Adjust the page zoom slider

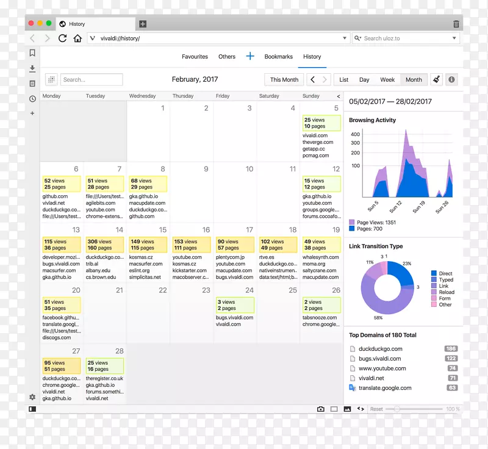[x=414, y=409]
